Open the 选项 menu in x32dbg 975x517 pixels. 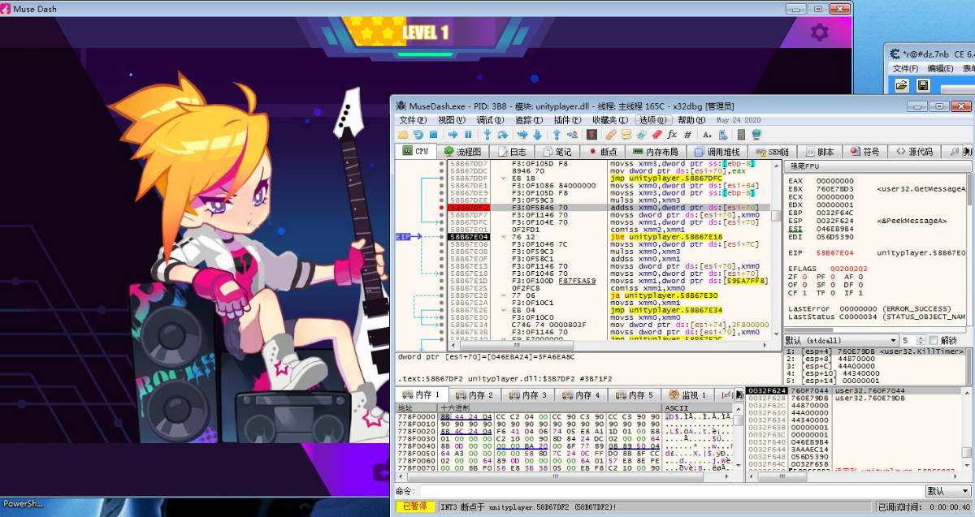pos(652,120)
